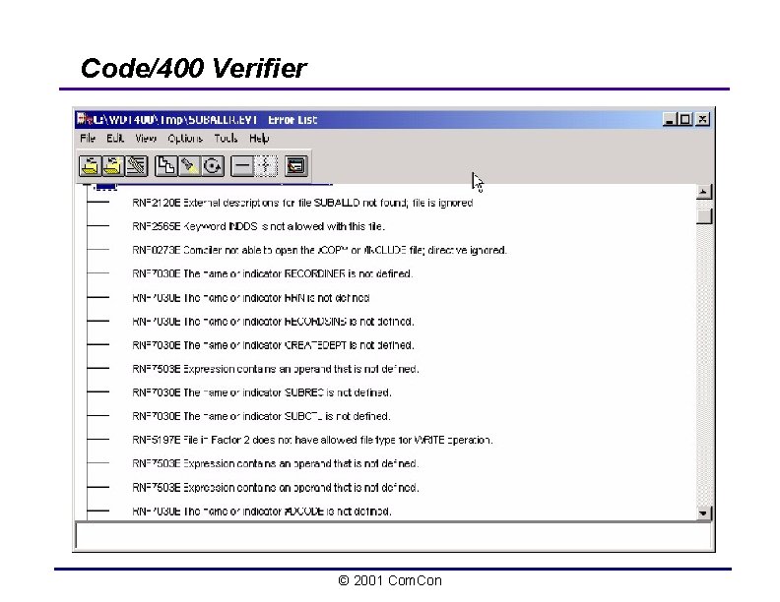Click the message field below the error list
The height and width of the screenshot is (602, 780).
pos(393,535)
